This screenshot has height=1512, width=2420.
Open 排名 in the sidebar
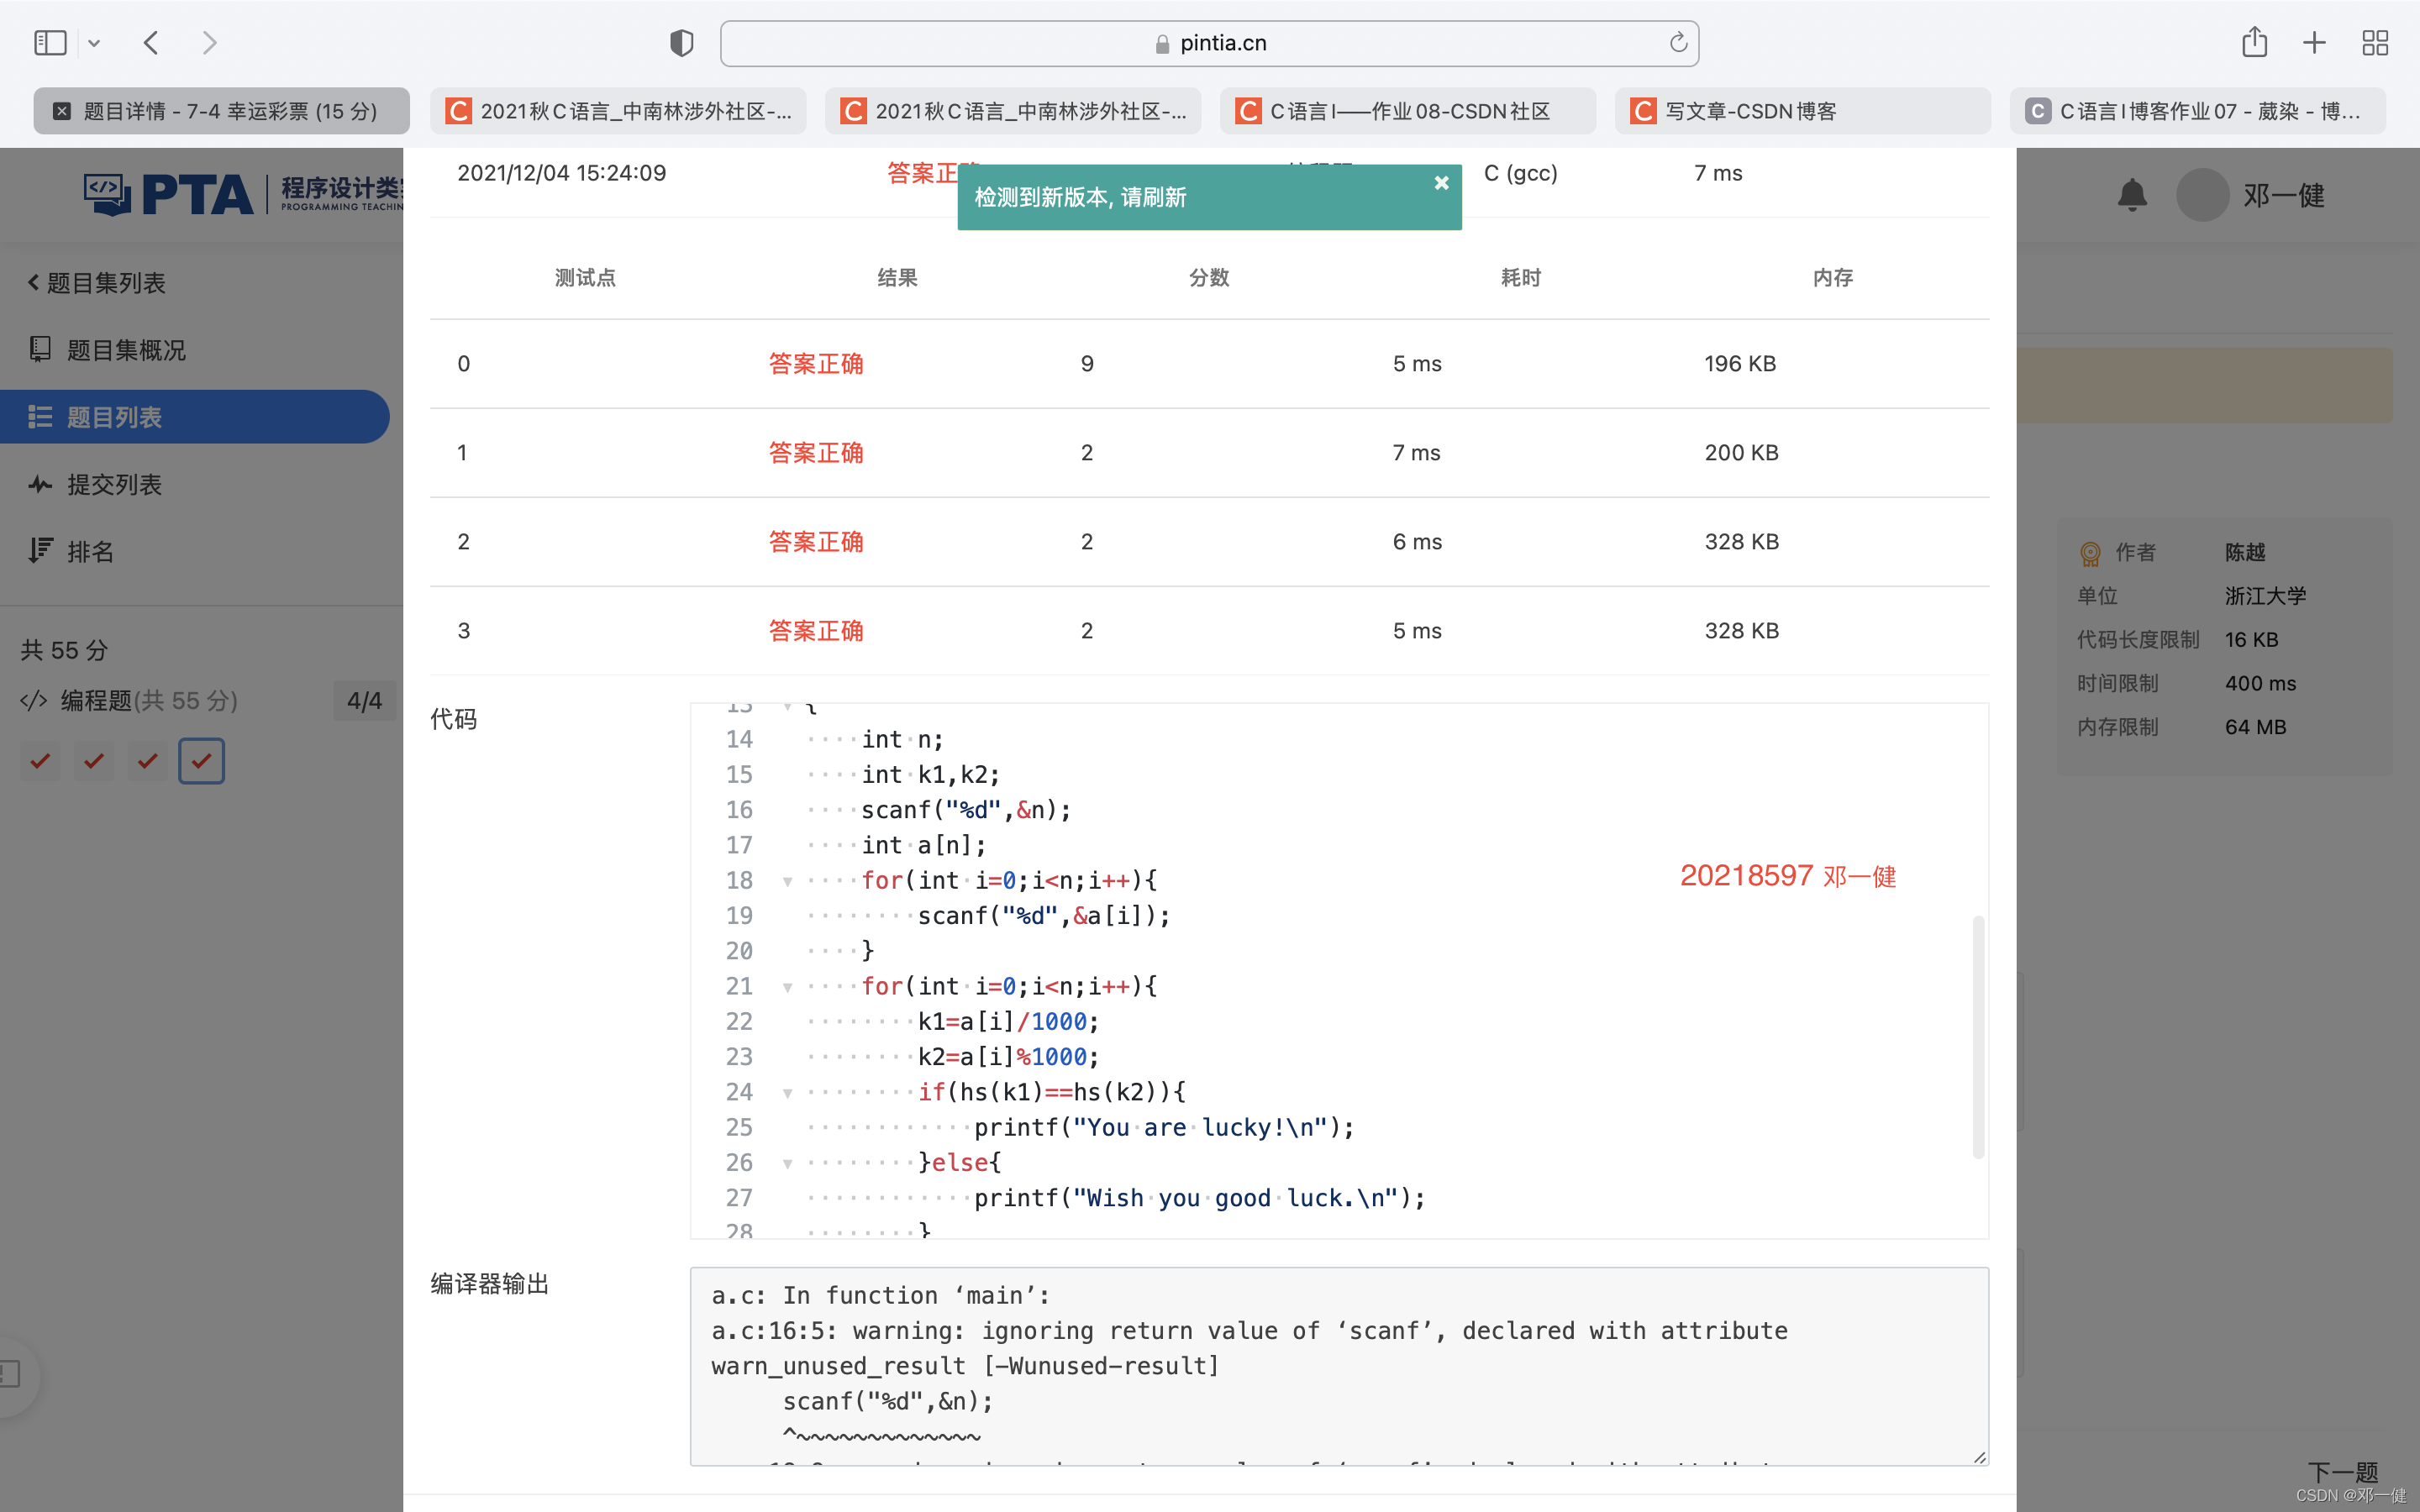[x=90, y=552]
